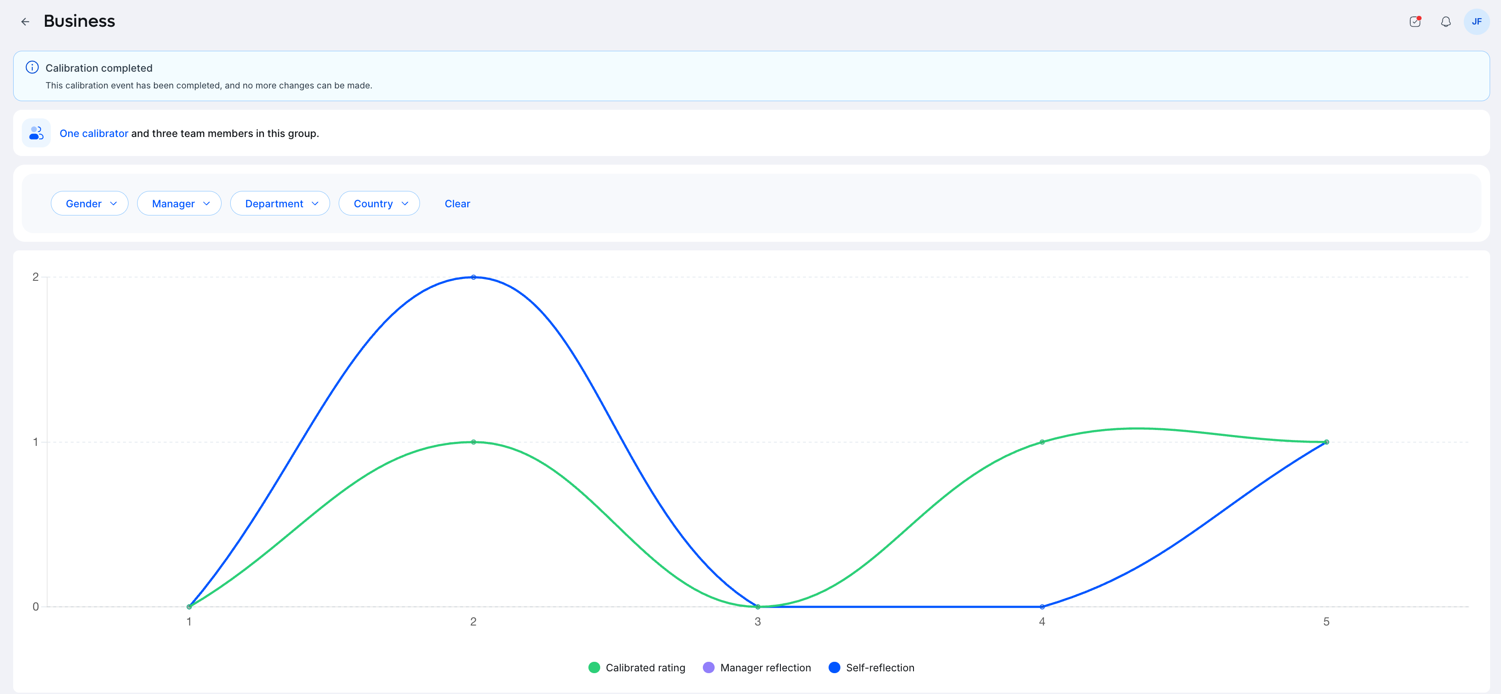Go back using the arrow beside Business
This screenshot has height=694, width=1501.
25,21
